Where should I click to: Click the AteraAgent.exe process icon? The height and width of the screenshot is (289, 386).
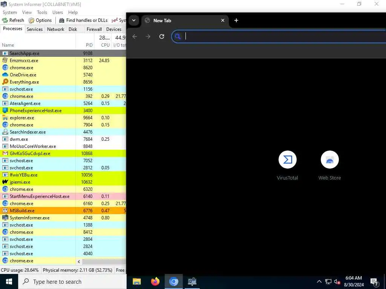[x=5, y=103]
